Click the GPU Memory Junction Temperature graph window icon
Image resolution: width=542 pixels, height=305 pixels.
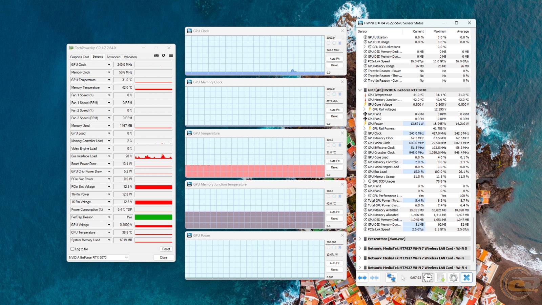point(189,184)
